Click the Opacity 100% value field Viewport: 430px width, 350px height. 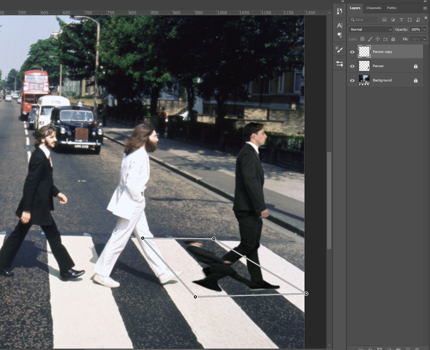pos(416,30)
